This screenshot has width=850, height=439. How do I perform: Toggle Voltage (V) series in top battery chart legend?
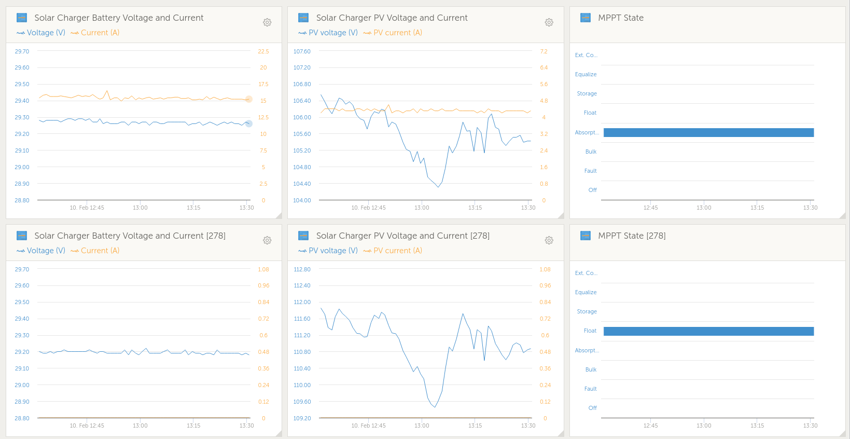click(x=41, y=33)
